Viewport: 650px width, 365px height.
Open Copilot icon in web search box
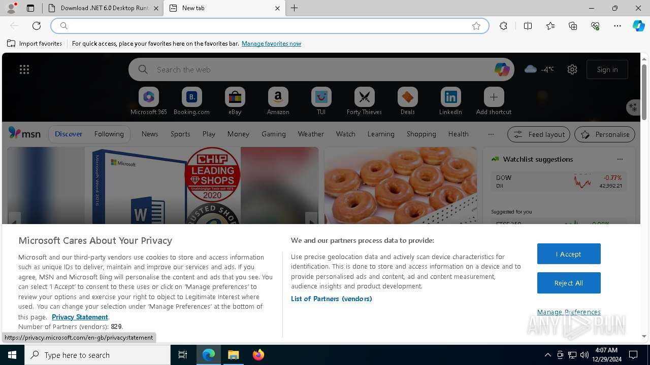[502, 69]
